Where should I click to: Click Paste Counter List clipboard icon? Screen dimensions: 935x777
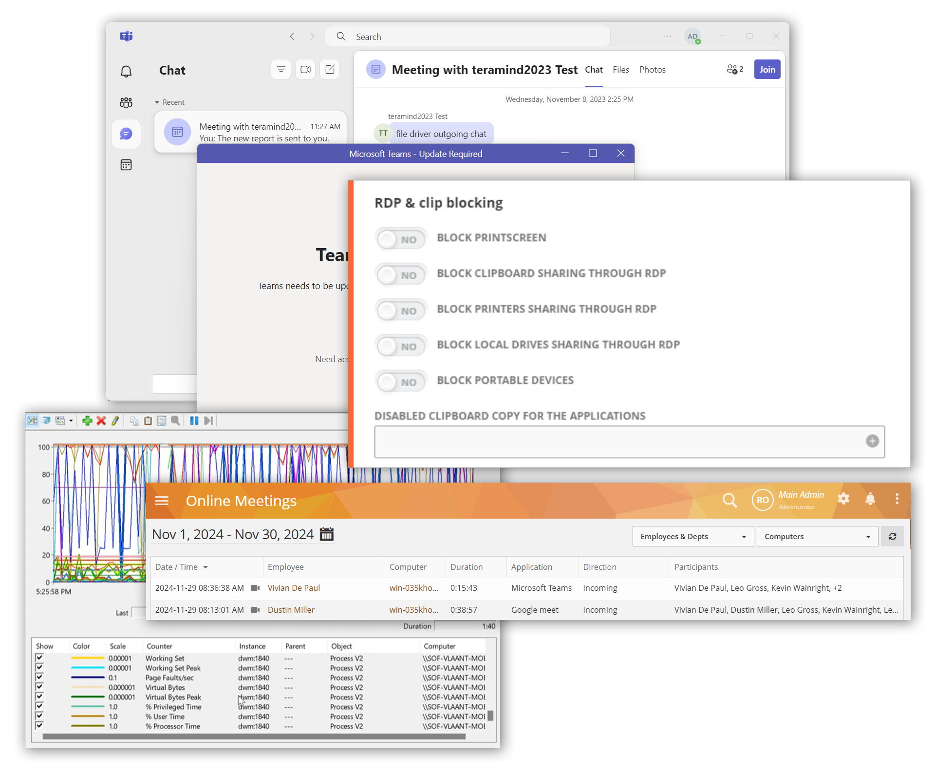148,421
